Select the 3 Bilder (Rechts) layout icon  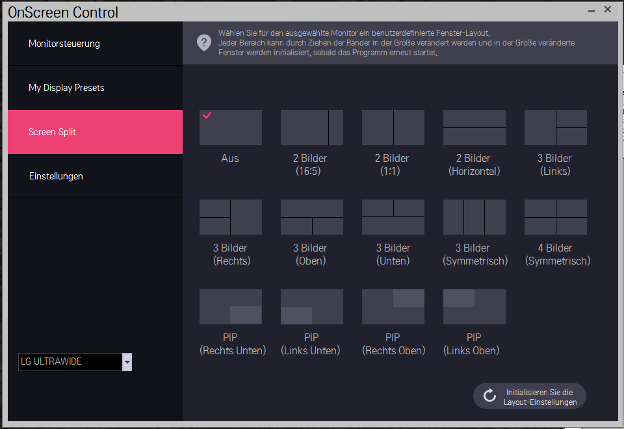point(230,217)
